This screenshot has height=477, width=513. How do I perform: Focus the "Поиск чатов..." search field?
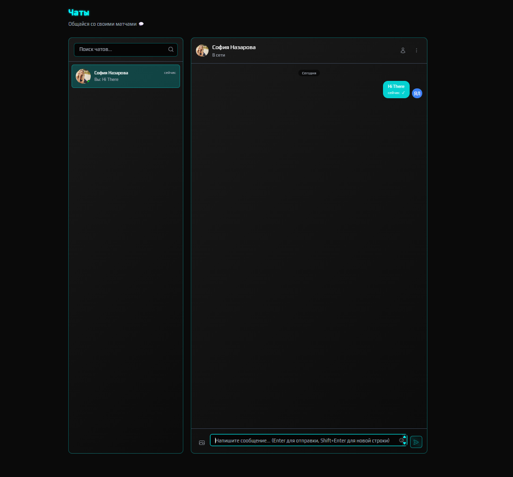coord(126,50)
